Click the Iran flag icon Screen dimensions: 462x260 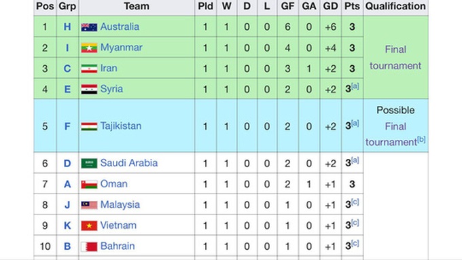tap(89, 69)
